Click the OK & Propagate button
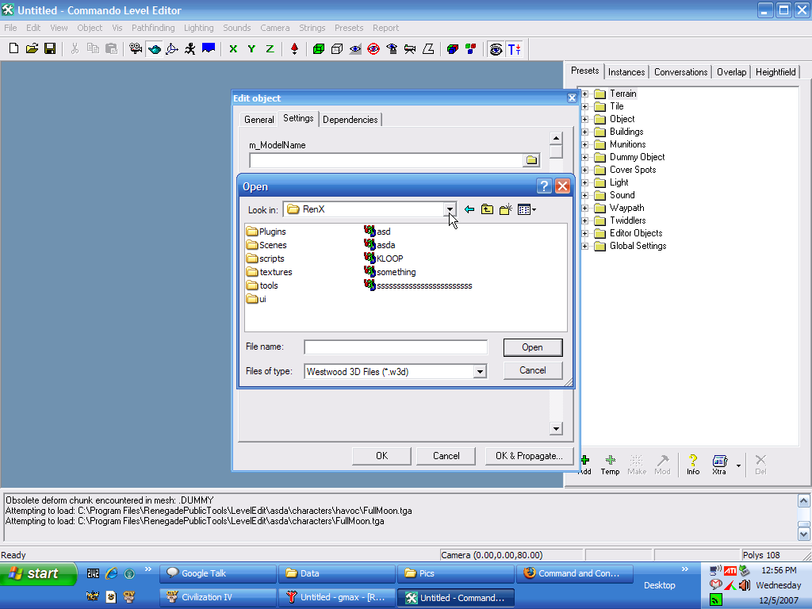This screenshot has height=609, width=812. [529, 456]
